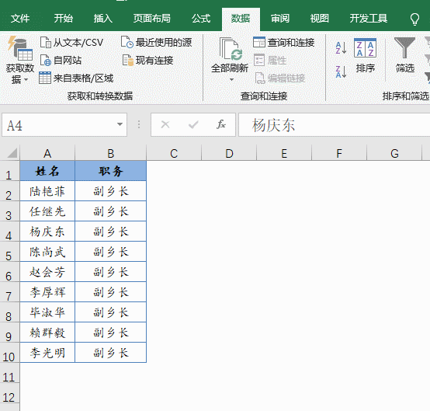
Task: Select row 1 header
Action: point(9,171)
